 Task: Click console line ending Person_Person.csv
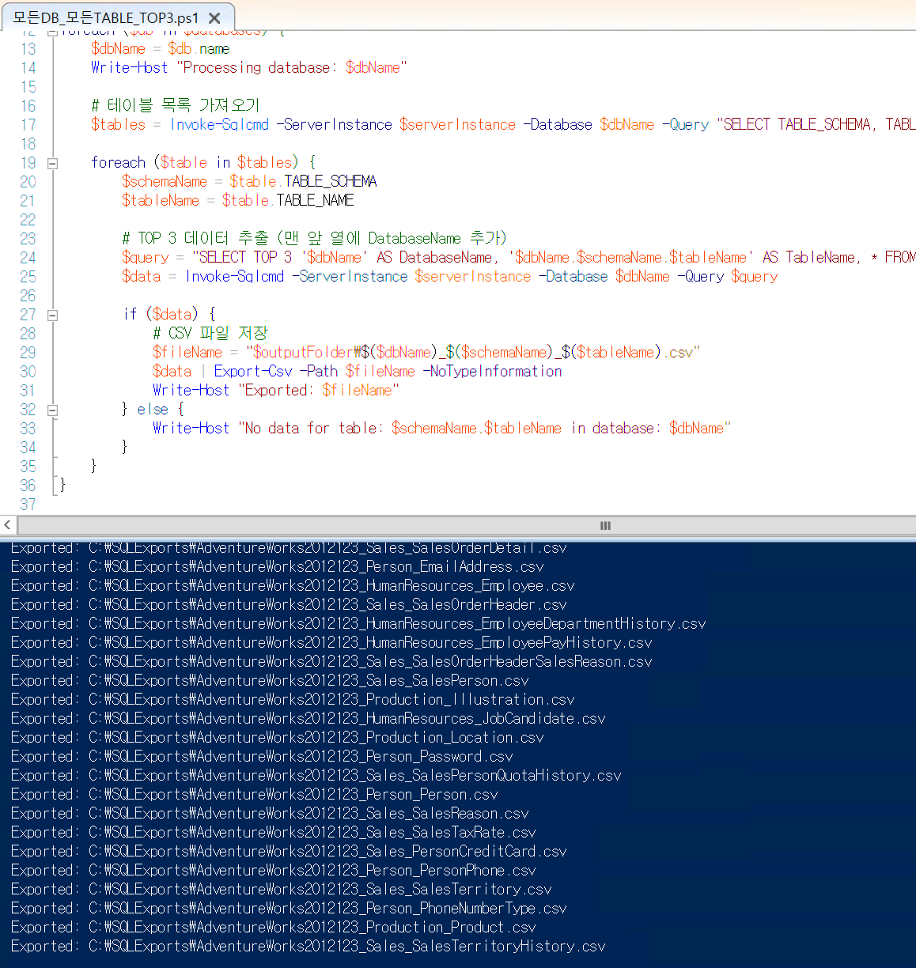tap(254, 794)
